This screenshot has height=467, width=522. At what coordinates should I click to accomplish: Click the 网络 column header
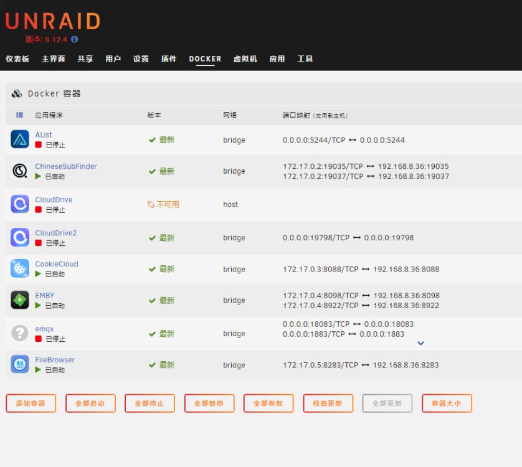pos(230,115)
